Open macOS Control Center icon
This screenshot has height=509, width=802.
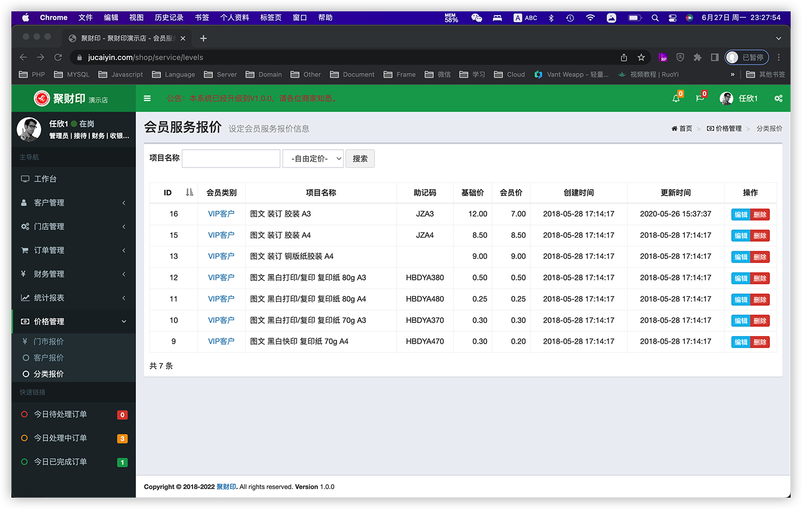coord(672,18)
